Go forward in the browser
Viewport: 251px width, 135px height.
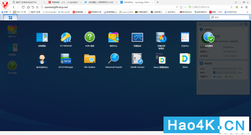[x=18, y=7]
